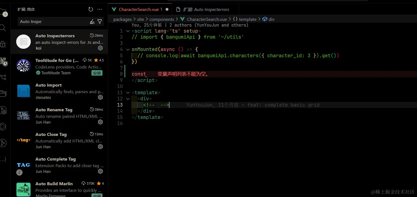Click the Auto Build Marlin extension icon
417x197 pixels.
click(23, 189)
